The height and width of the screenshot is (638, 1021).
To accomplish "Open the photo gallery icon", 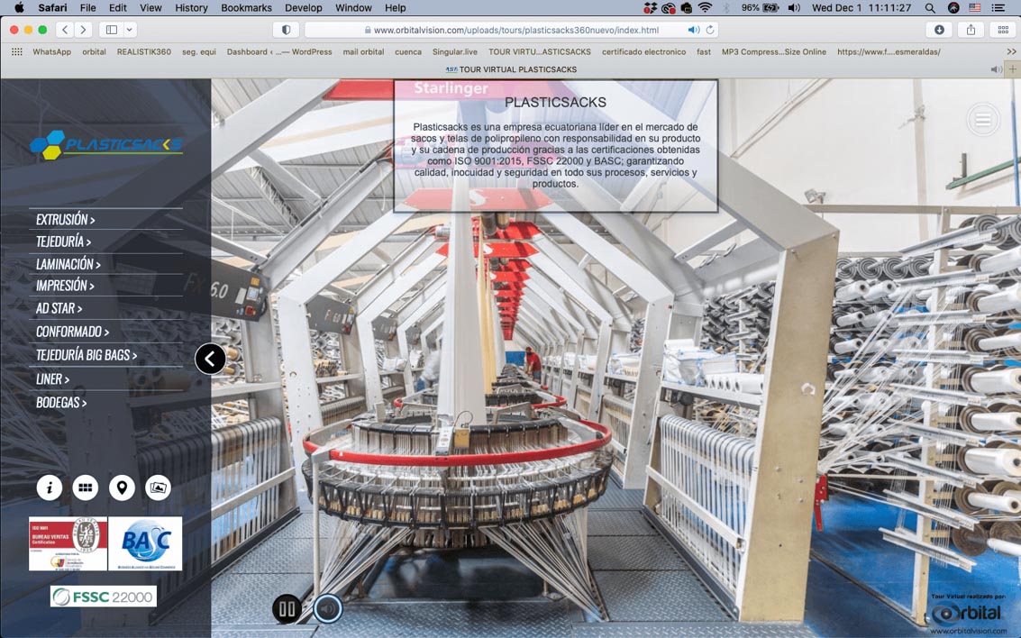I will point(159,488).
